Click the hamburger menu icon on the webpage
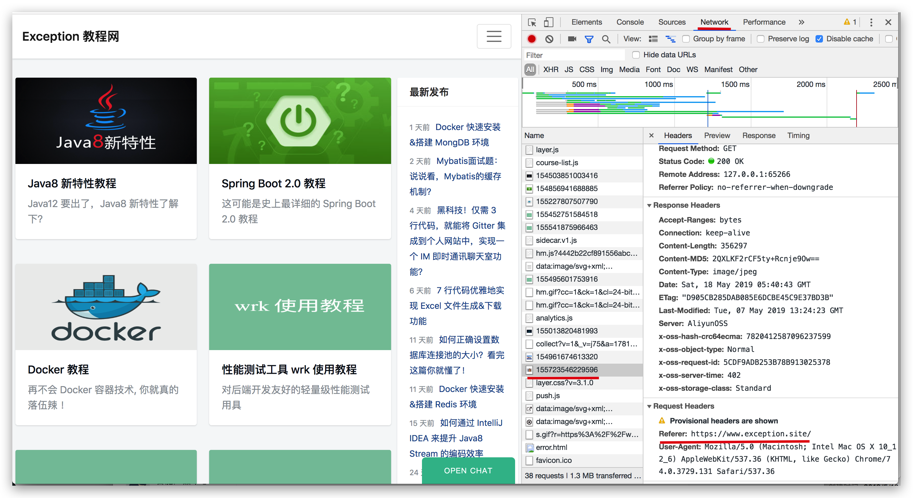 coord(494,36)
